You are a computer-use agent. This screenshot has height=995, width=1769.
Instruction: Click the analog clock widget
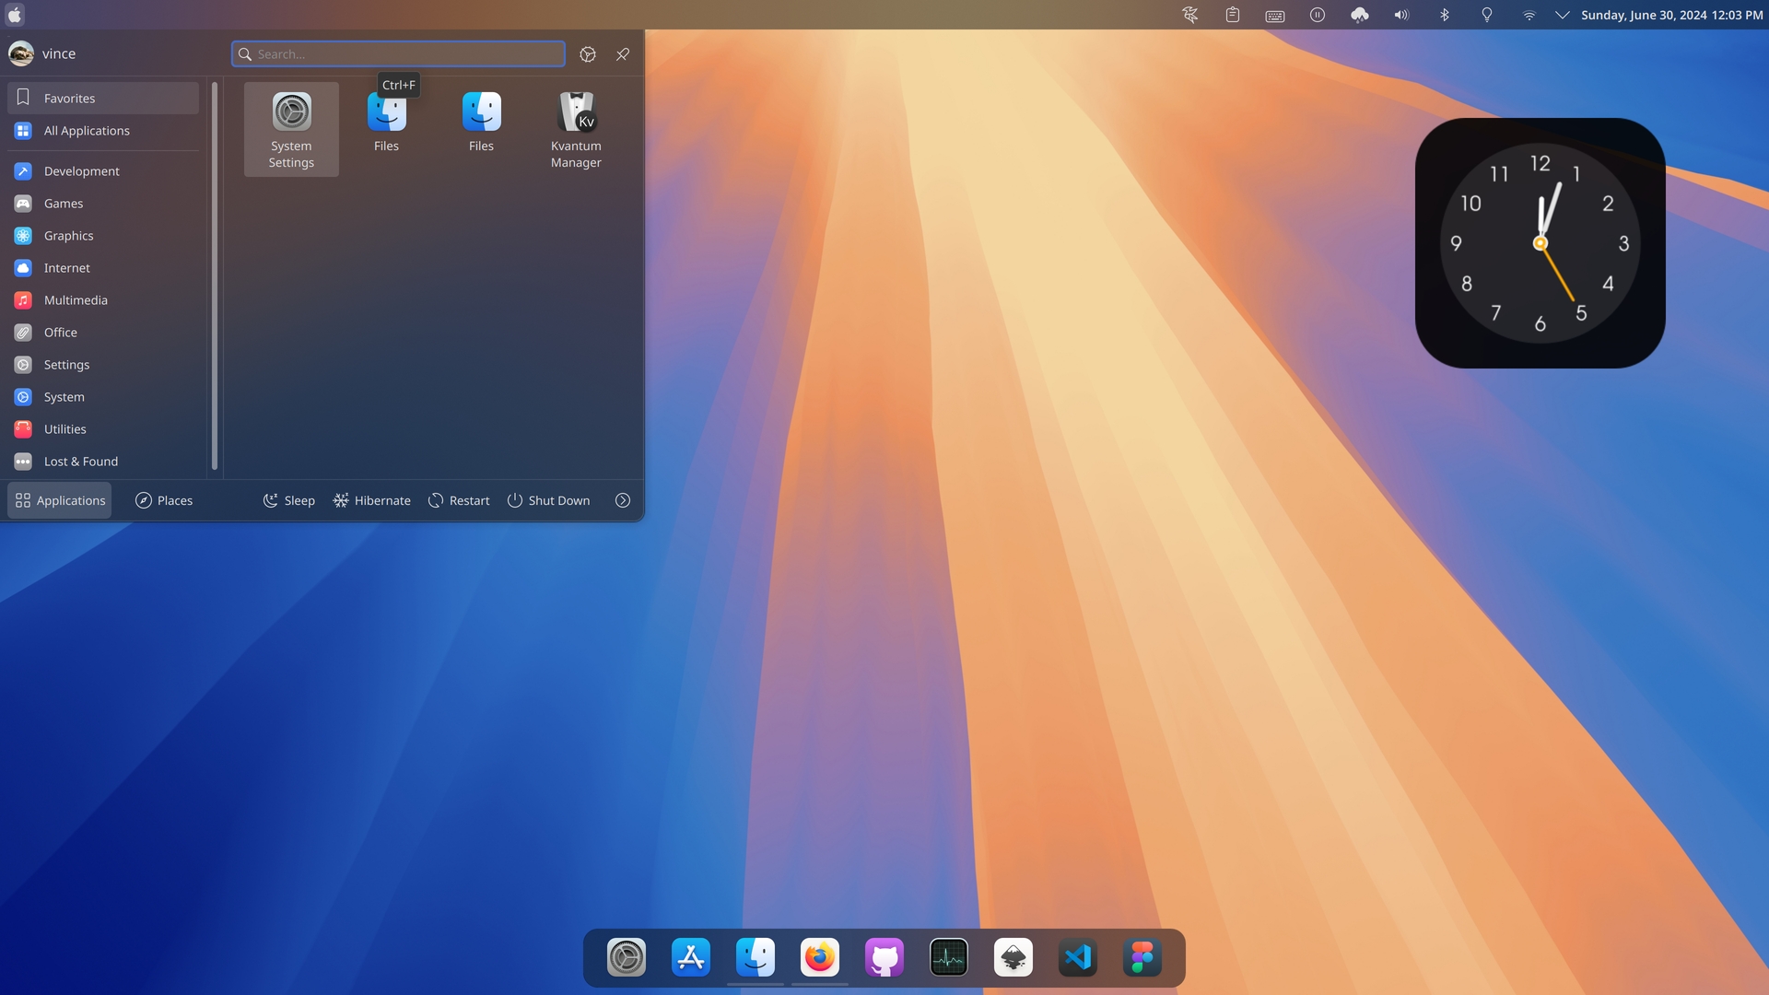pos(1541,243)
